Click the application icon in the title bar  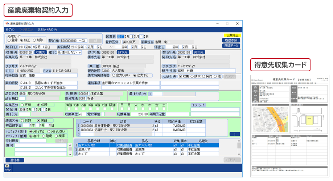click(x=7, y=24)
